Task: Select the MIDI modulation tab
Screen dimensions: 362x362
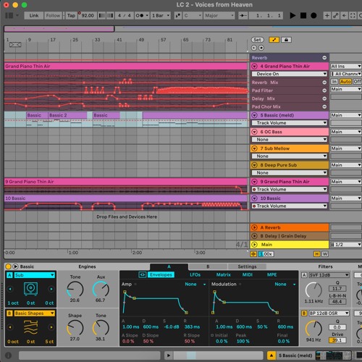Action: pos(248,274)
